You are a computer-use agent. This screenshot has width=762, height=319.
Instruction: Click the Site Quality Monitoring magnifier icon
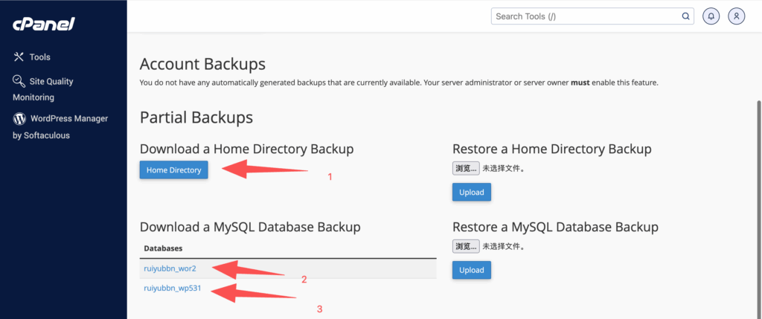(19, 81)
